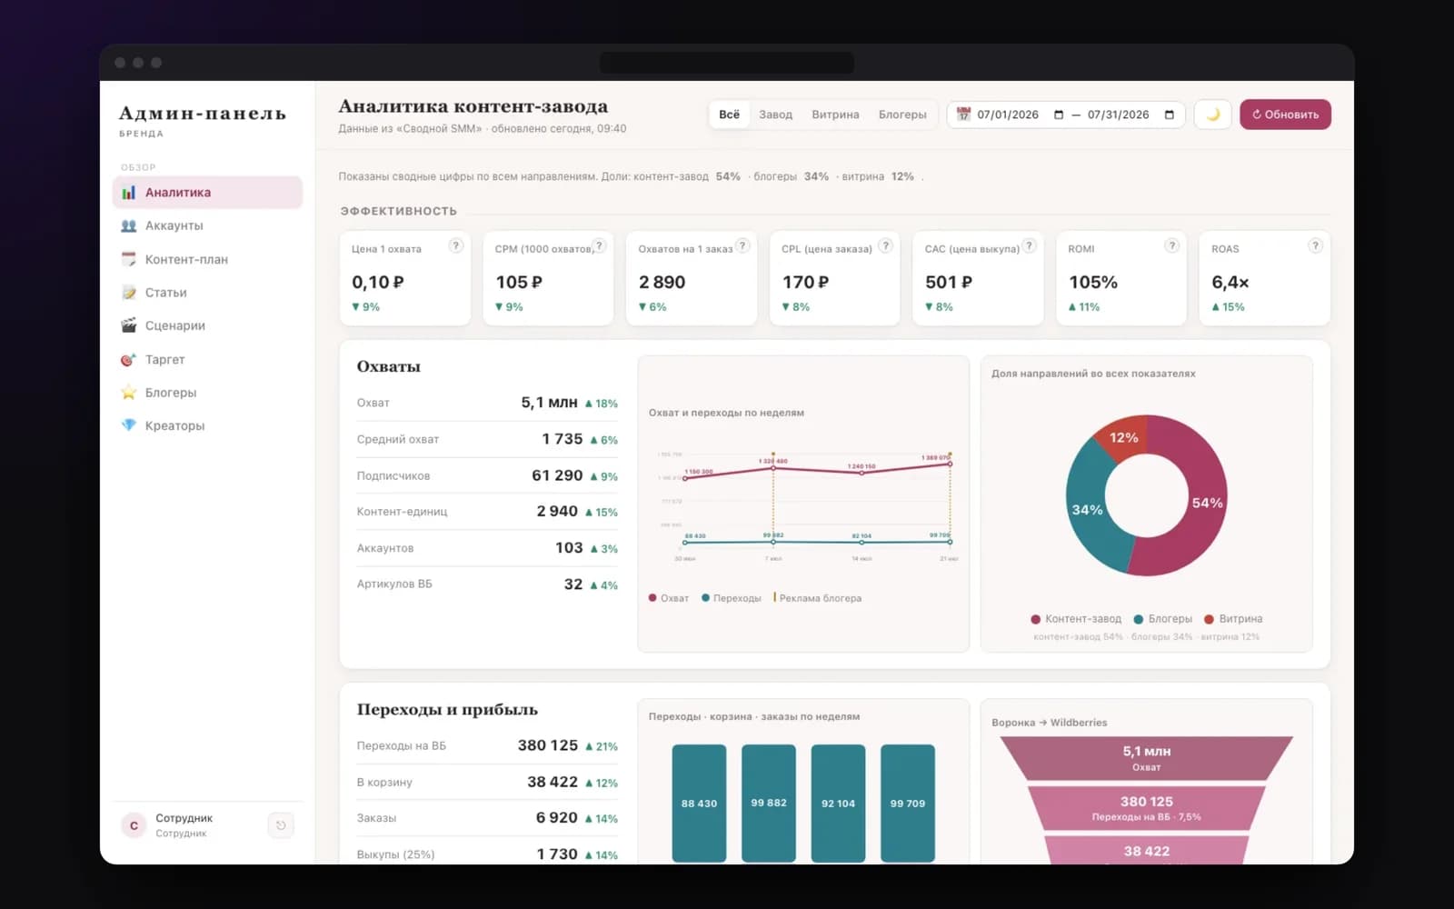Toggle Витрина in donut legend

1233,619
